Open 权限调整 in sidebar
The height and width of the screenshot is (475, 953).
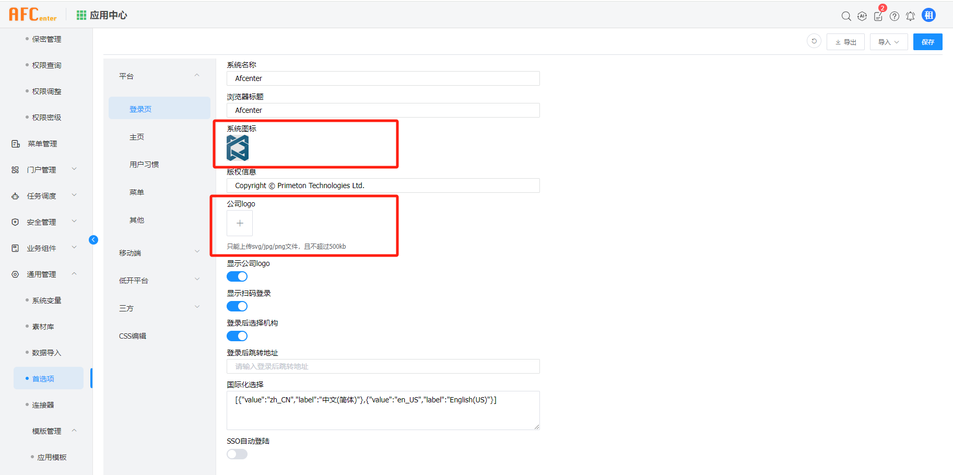point(46,91)
